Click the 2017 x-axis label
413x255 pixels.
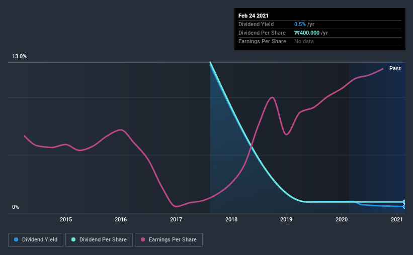tap(176, 219)
